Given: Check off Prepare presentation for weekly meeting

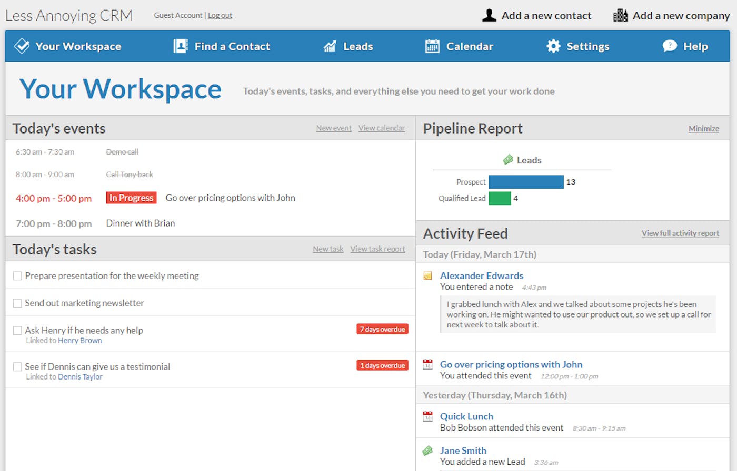Looking at the screenshot, I should [x=17, y=276].
